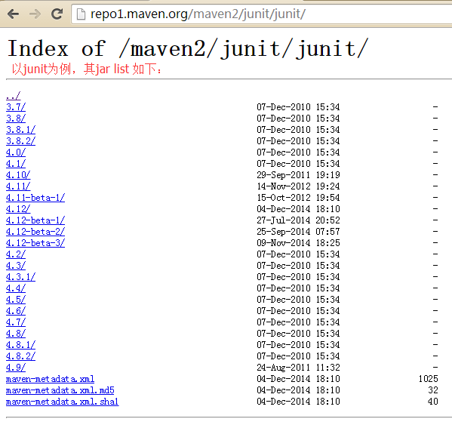Screen dimensions: 452x425
Task: Open the parent directory ../ link
Action: point(14,95)
